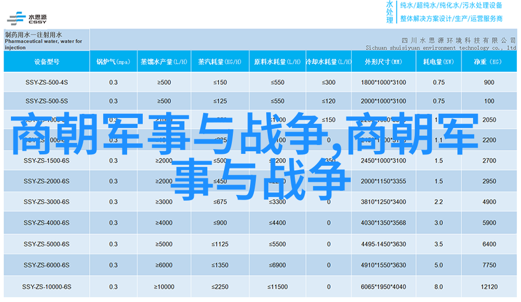Click the large blue 商朝军事与战争 overlay title
The image size is (521, 302).
coord(245,155)
